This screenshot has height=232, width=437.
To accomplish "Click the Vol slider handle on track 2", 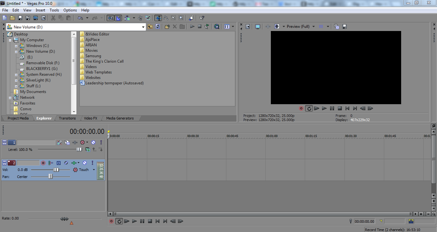I will click(x=56, y=170).
